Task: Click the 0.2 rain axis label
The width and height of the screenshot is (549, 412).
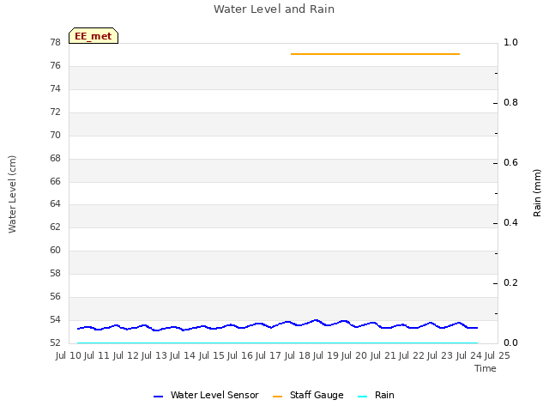Action: (510, 282)
